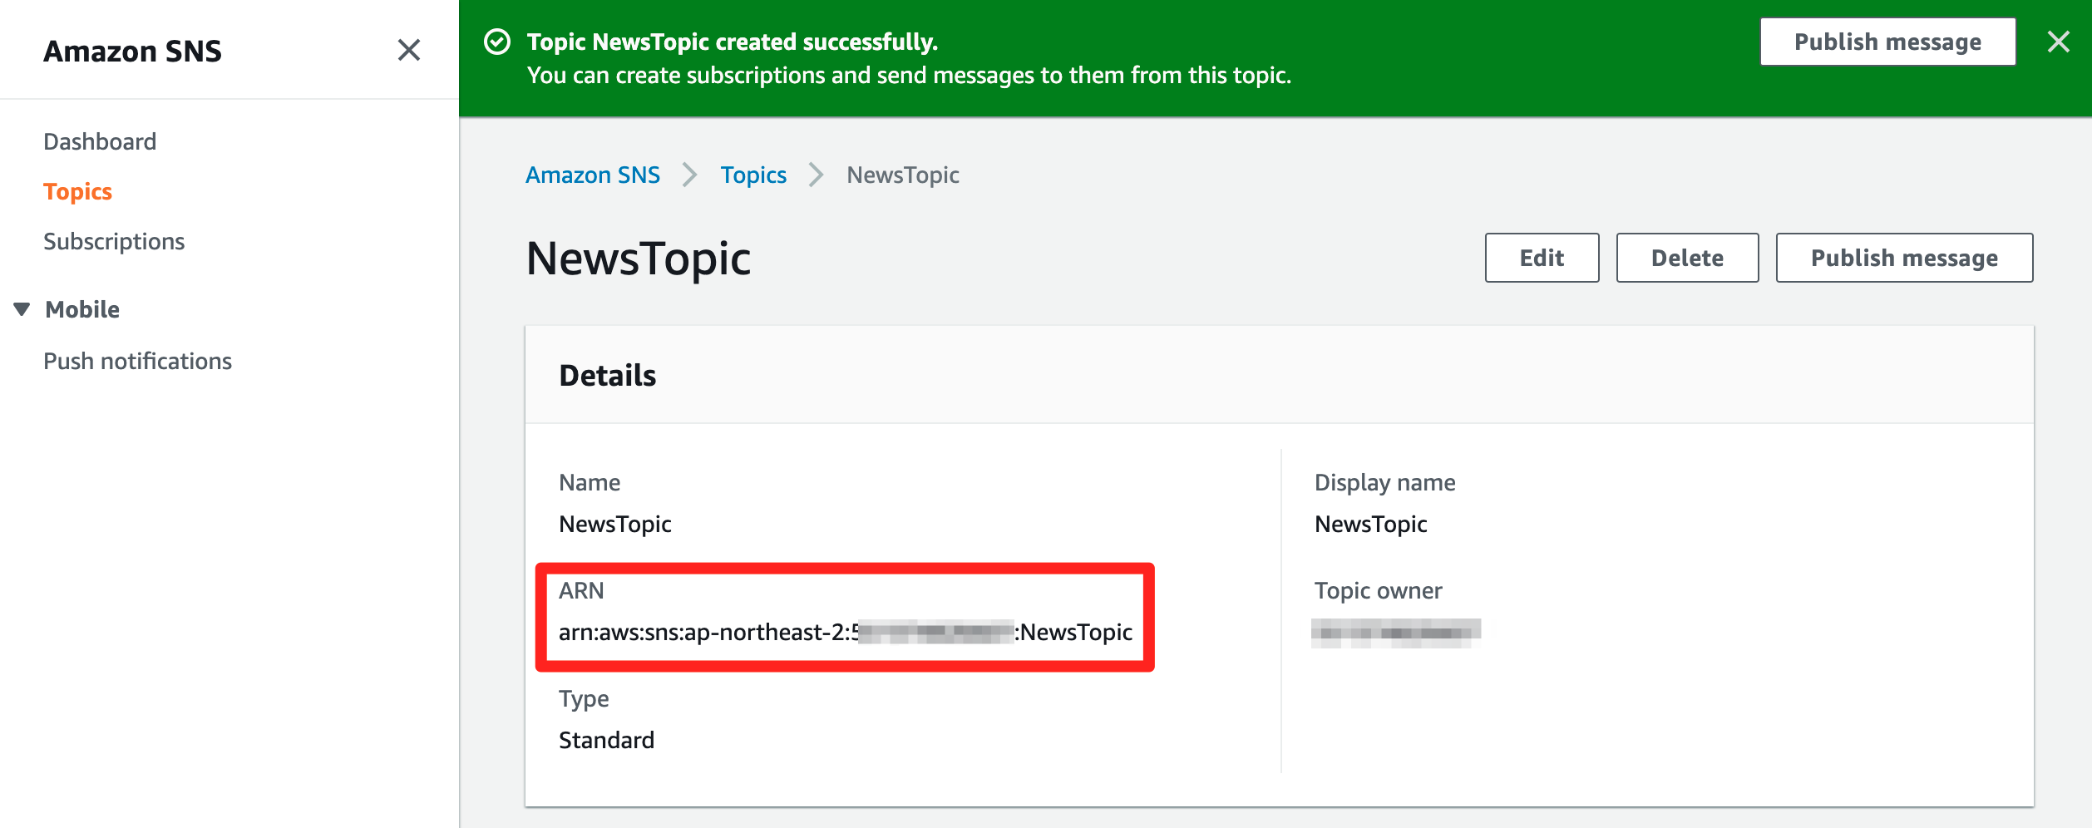Click the Display name label
2092x828 pixels.
click(x=1384, y=482)
